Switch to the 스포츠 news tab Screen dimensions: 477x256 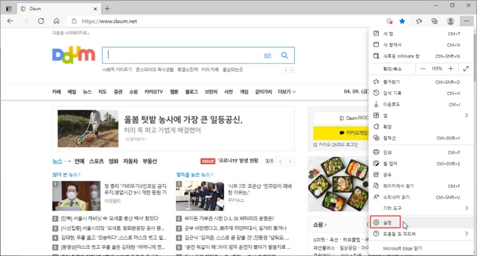(97, 161)
